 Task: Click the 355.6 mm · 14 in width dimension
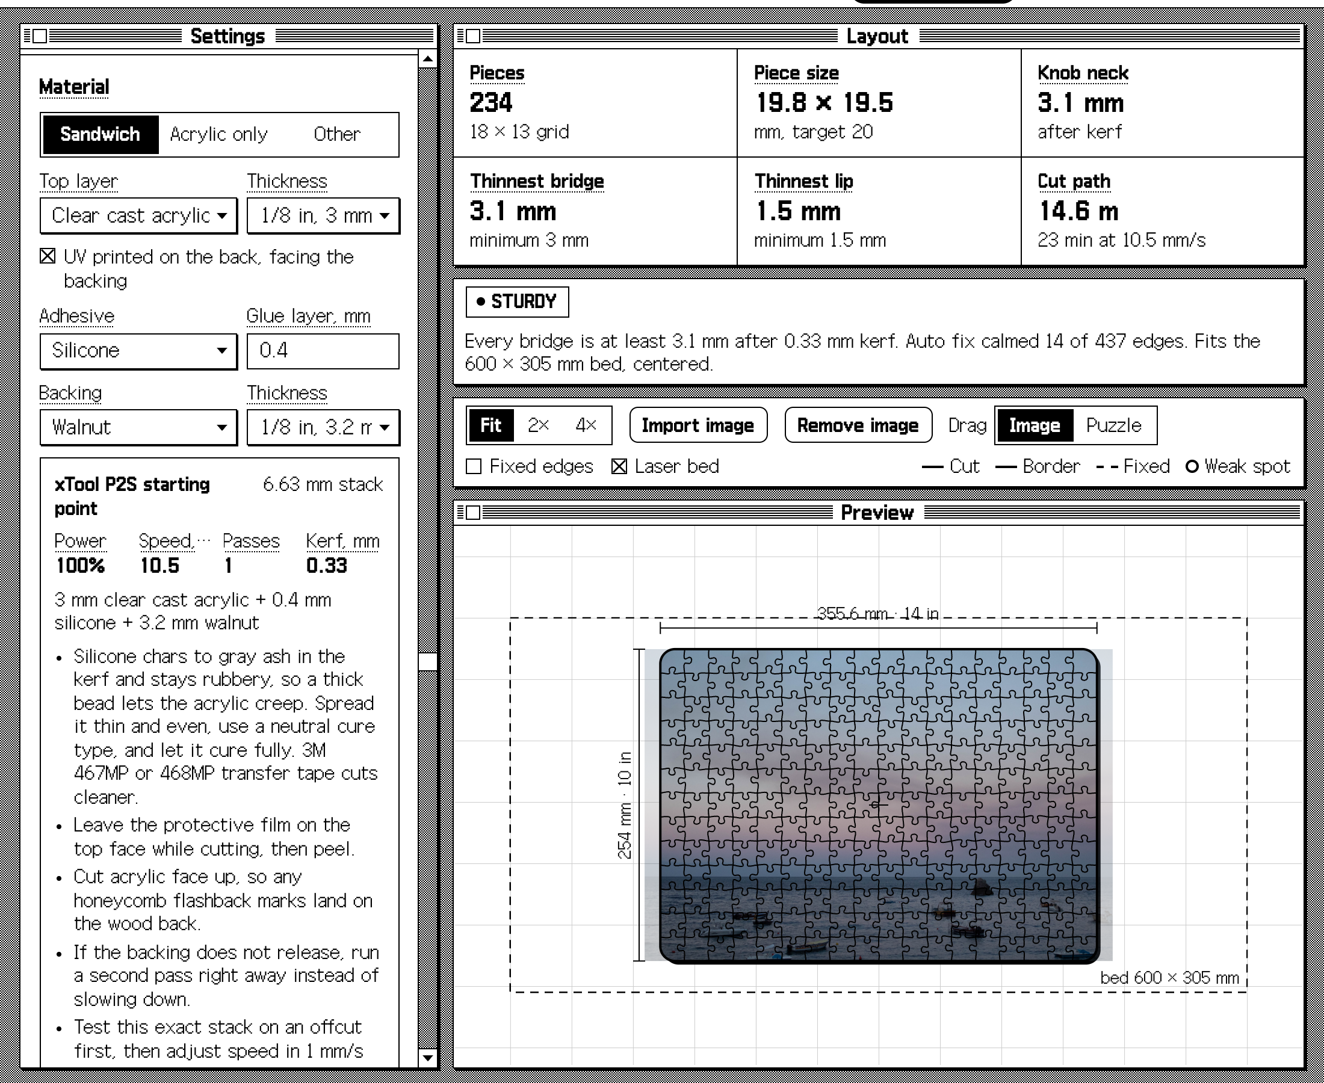pos(878,614)
